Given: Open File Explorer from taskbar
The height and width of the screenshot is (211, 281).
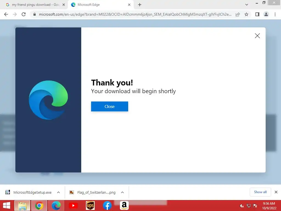Looking at the screenshot, I should (x=22, y=206).
